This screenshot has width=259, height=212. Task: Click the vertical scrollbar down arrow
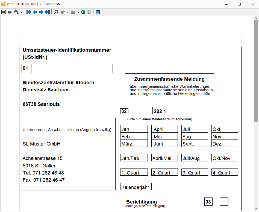pyautogui.click(x=256, y=209)
